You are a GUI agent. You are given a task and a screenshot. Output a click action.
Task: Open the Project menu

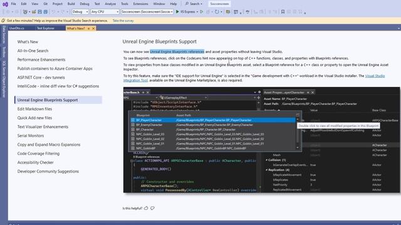pyautogui.click(x=57, y=4)
